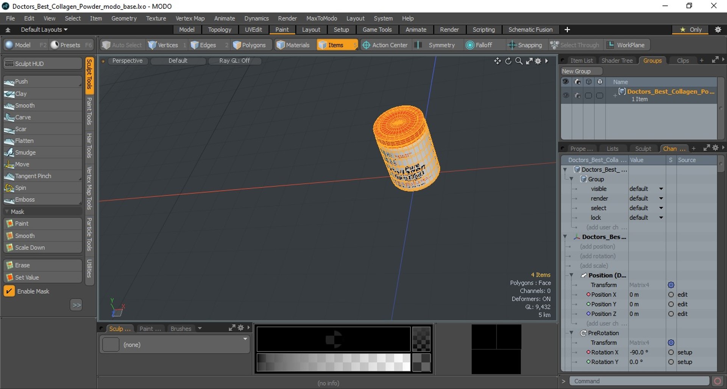Select the Tangent Pinch tool
727x389 pixels.
click(42, 176)
